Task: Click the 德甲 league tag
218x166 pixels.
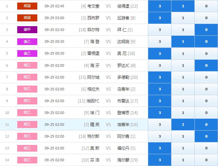Action: pos(27,30)
